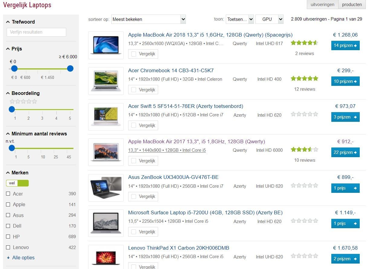Viewport: 370px width, 269px height.
Task: Click the '14 prijzen' button
Action: click(346, 45)
